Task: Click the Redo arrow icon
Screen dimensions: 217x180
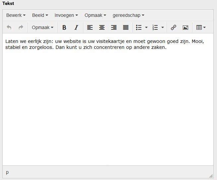Action: [21, 27]
